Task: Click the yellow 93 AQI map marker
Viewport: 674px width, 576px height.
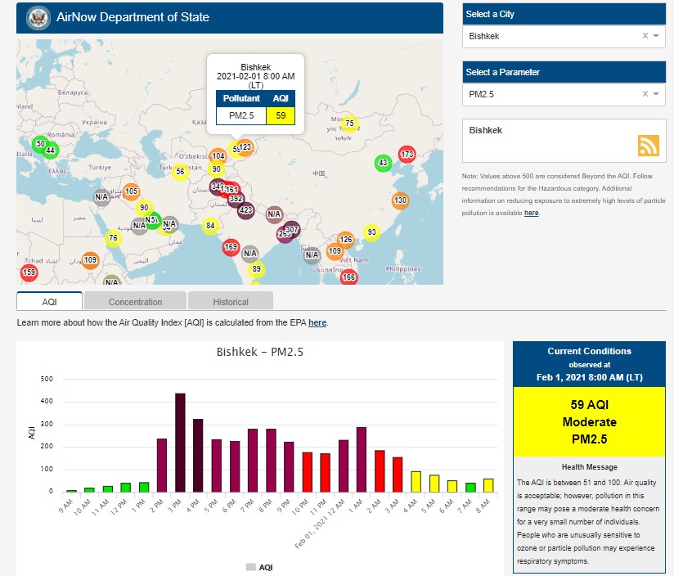Action: pyautogui.click(x=371, y=232)
